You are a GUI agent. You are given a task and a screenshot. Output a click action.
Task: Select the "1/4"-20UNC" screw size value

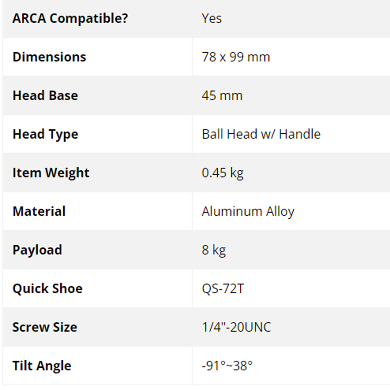[236, 327]
